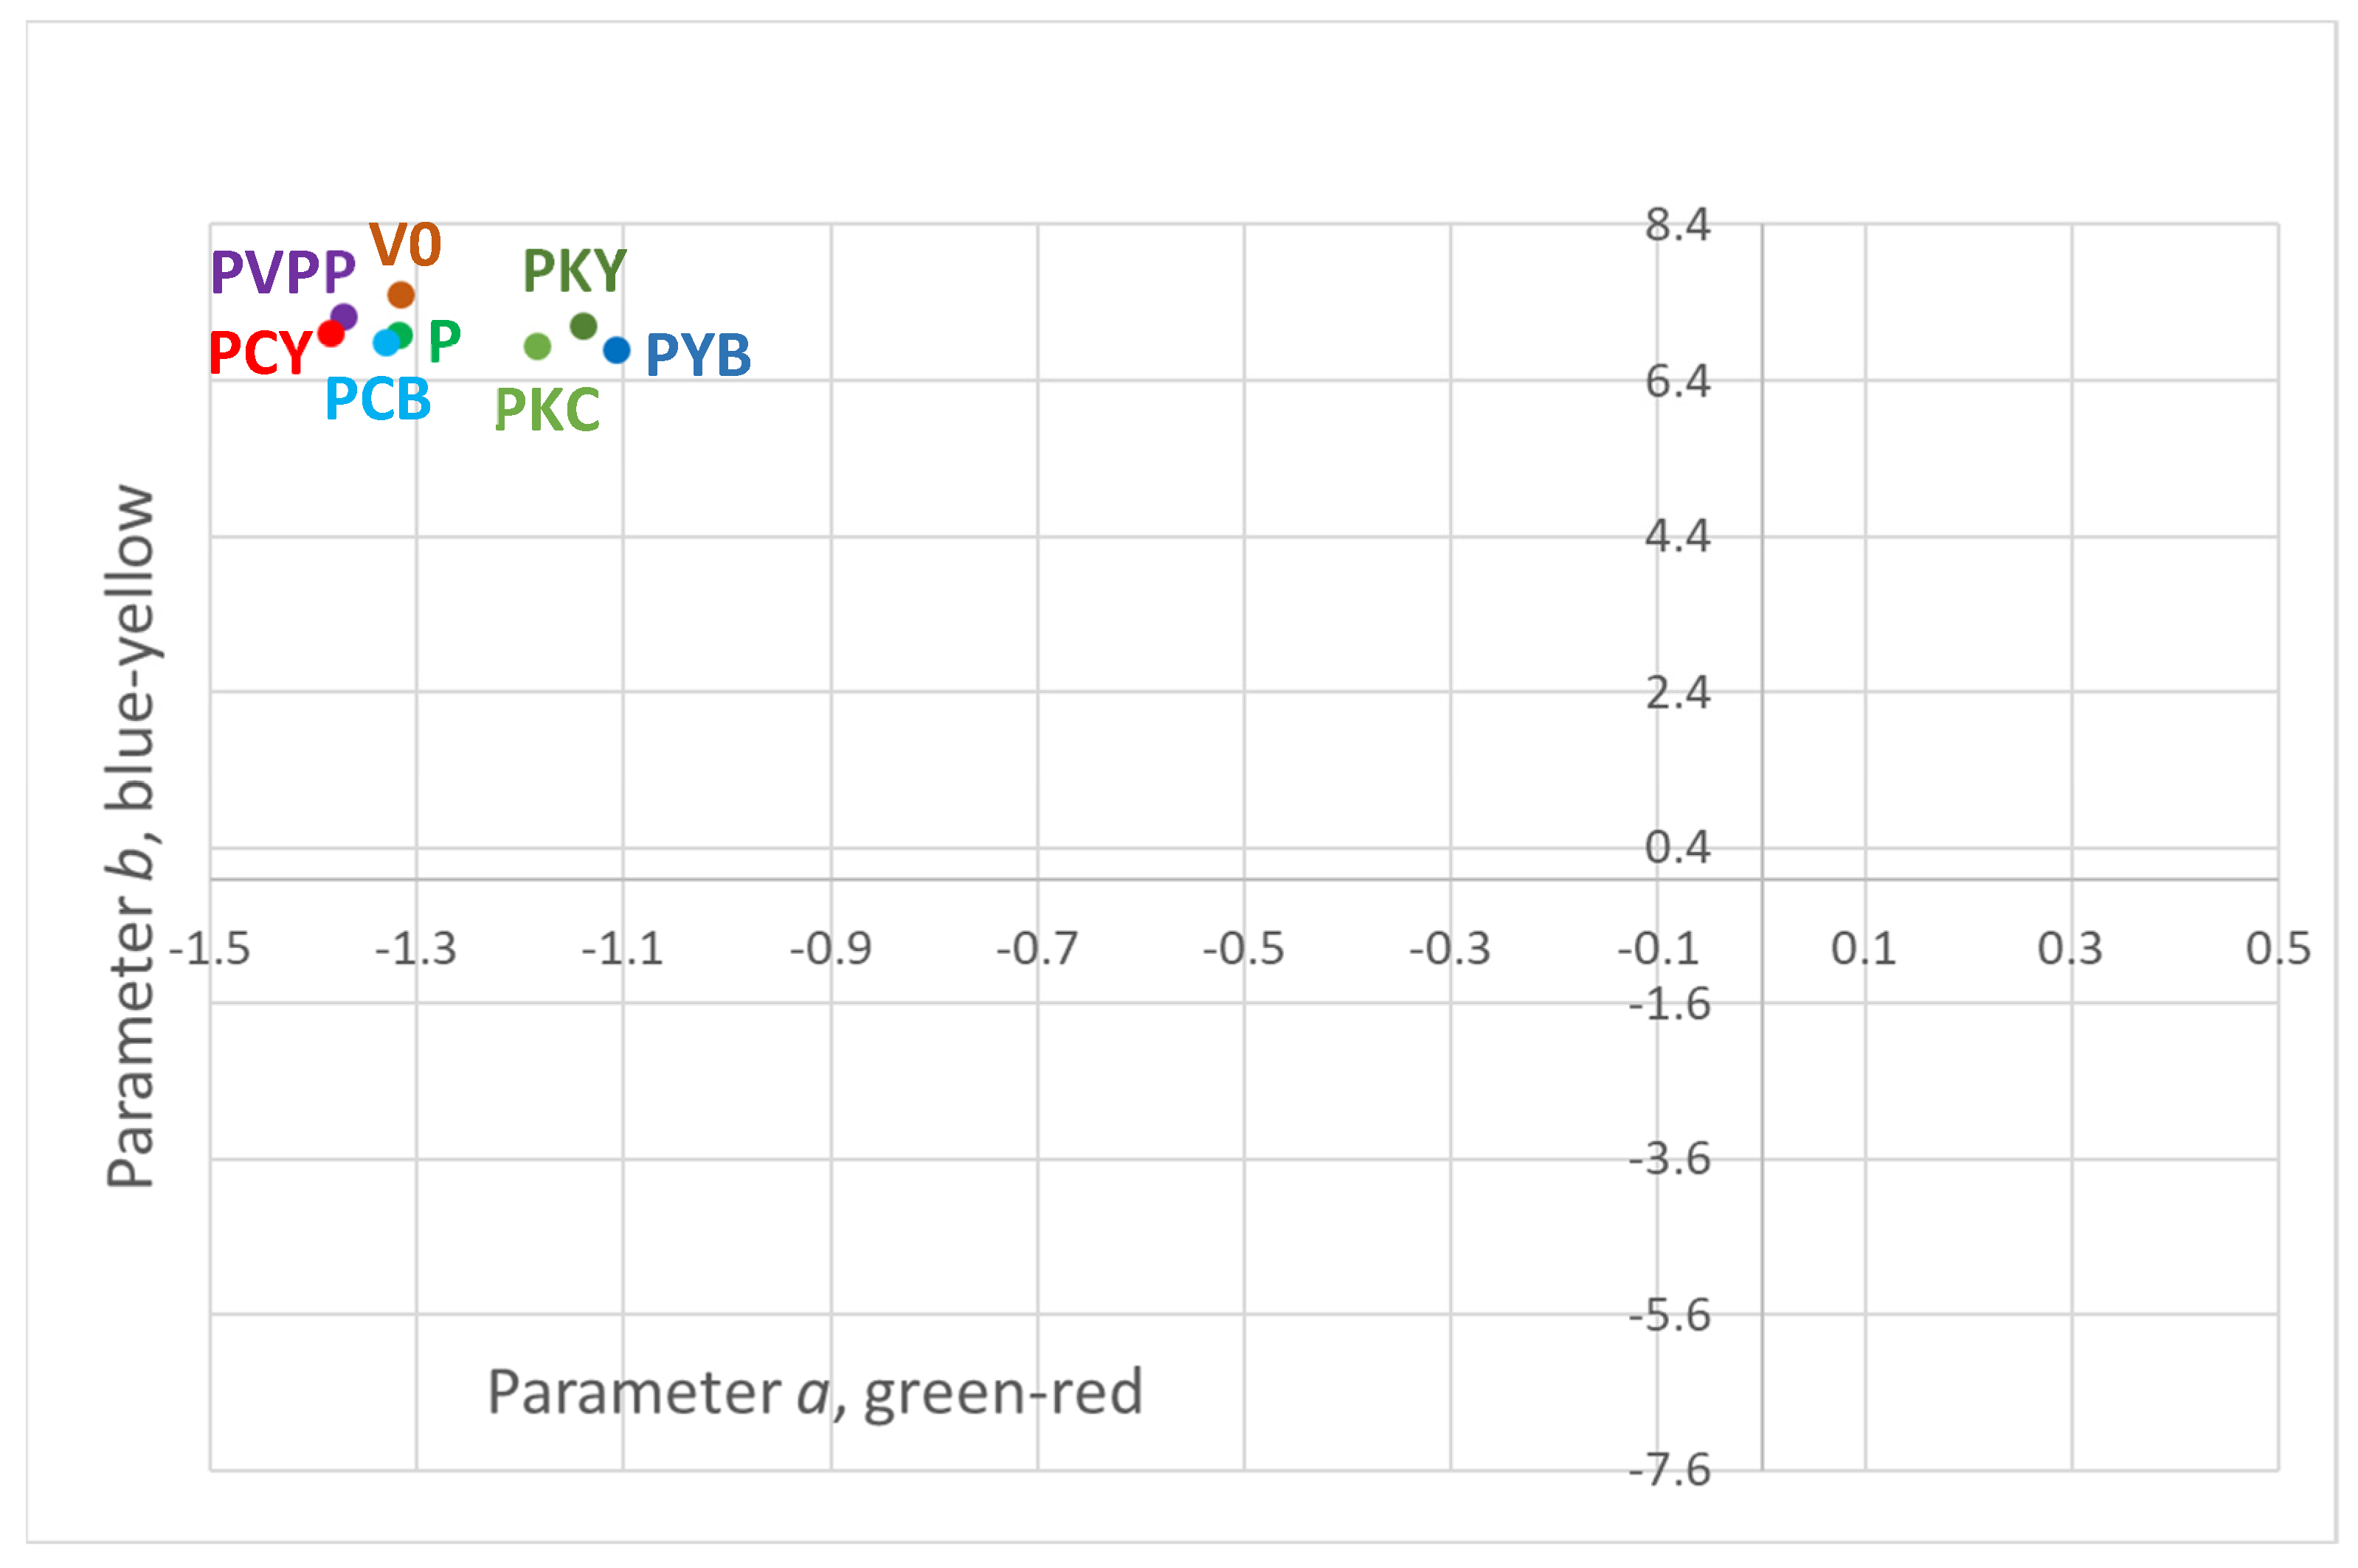Select the -7.6 vertical axis tick label
The image size is (2358, 1568).
(x=1670, y=1470)
